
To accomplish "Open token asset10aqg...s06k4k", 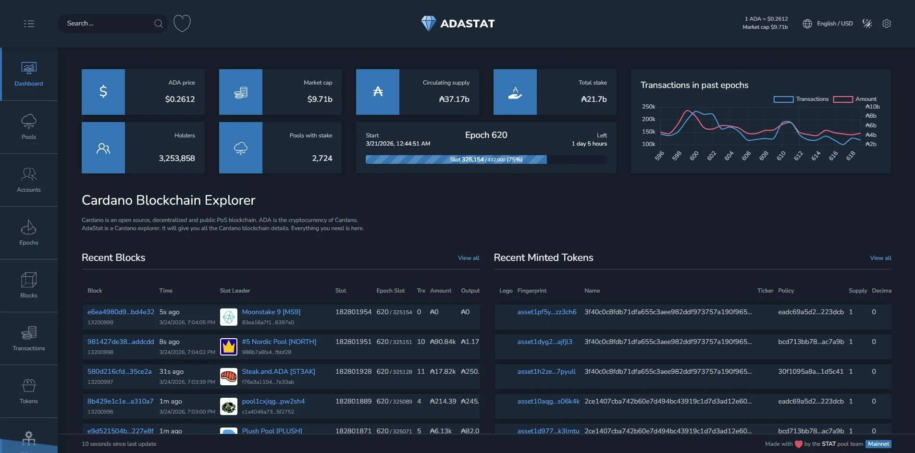I will [x=548, y=401].
